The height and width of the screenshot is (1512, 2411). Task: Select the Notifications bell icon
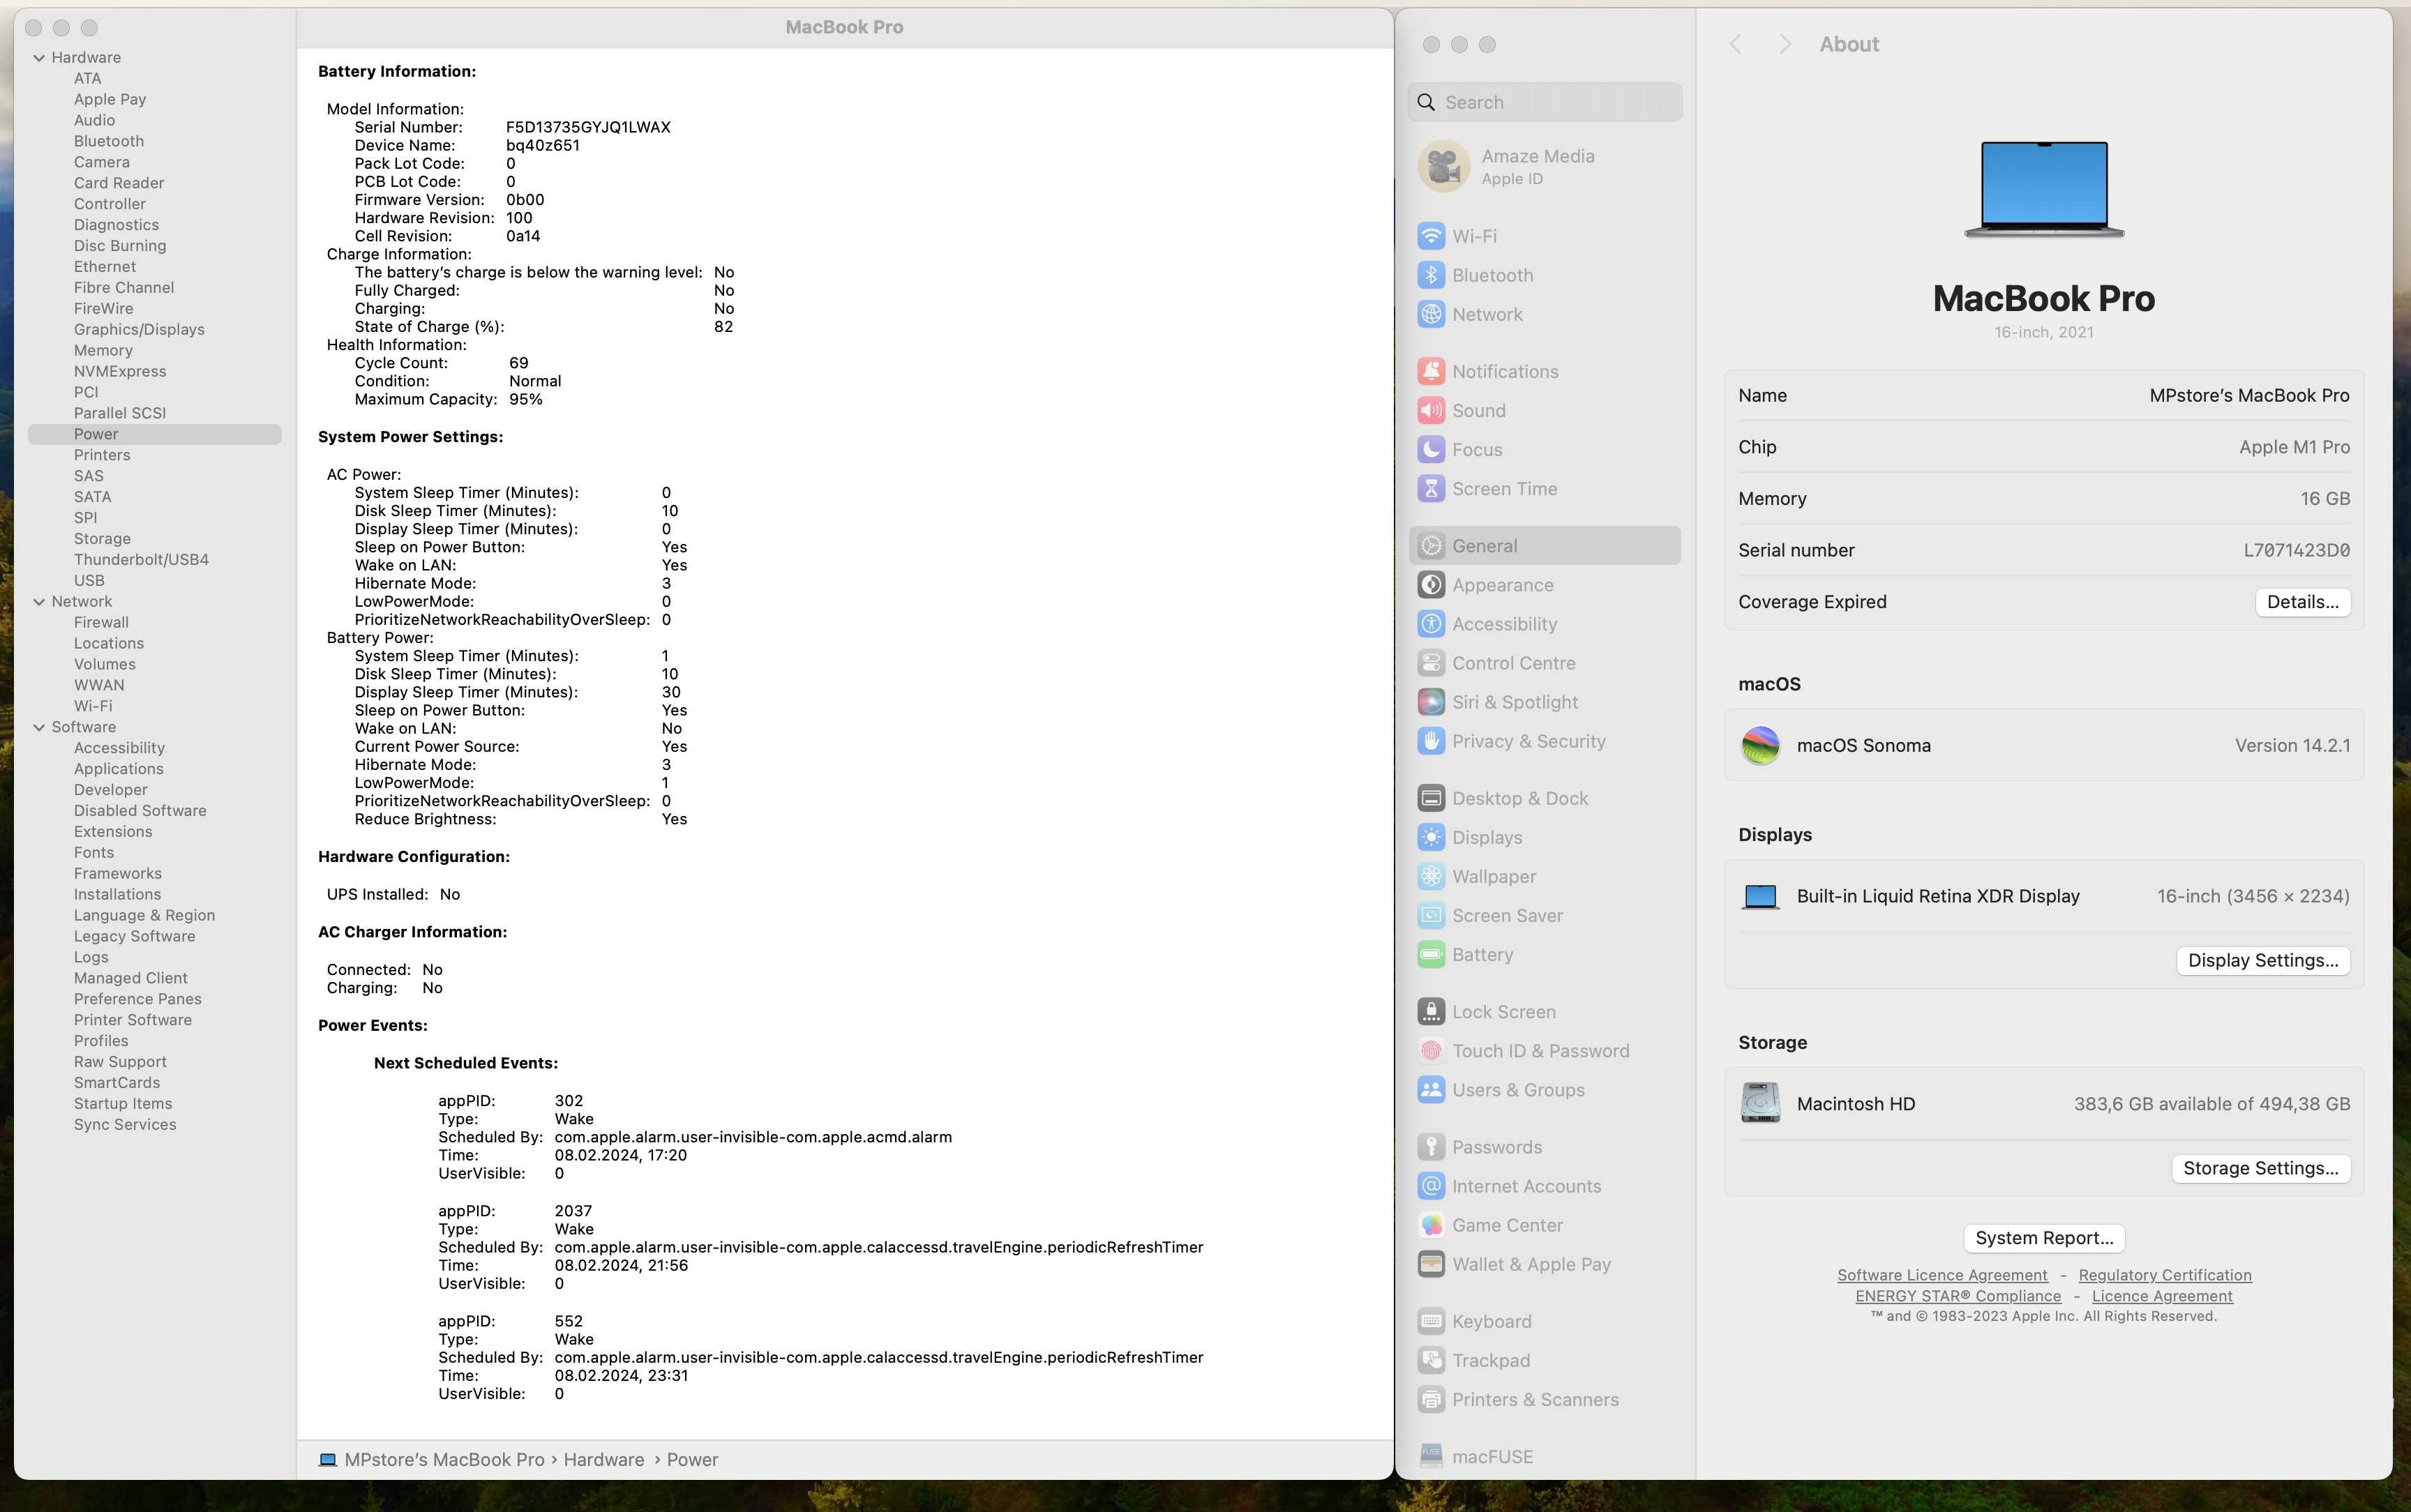click(x=1431, y=371)
